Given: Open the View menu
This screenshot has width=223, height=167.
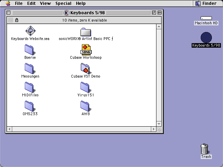Looking at the screenshot, I should 45,3.
